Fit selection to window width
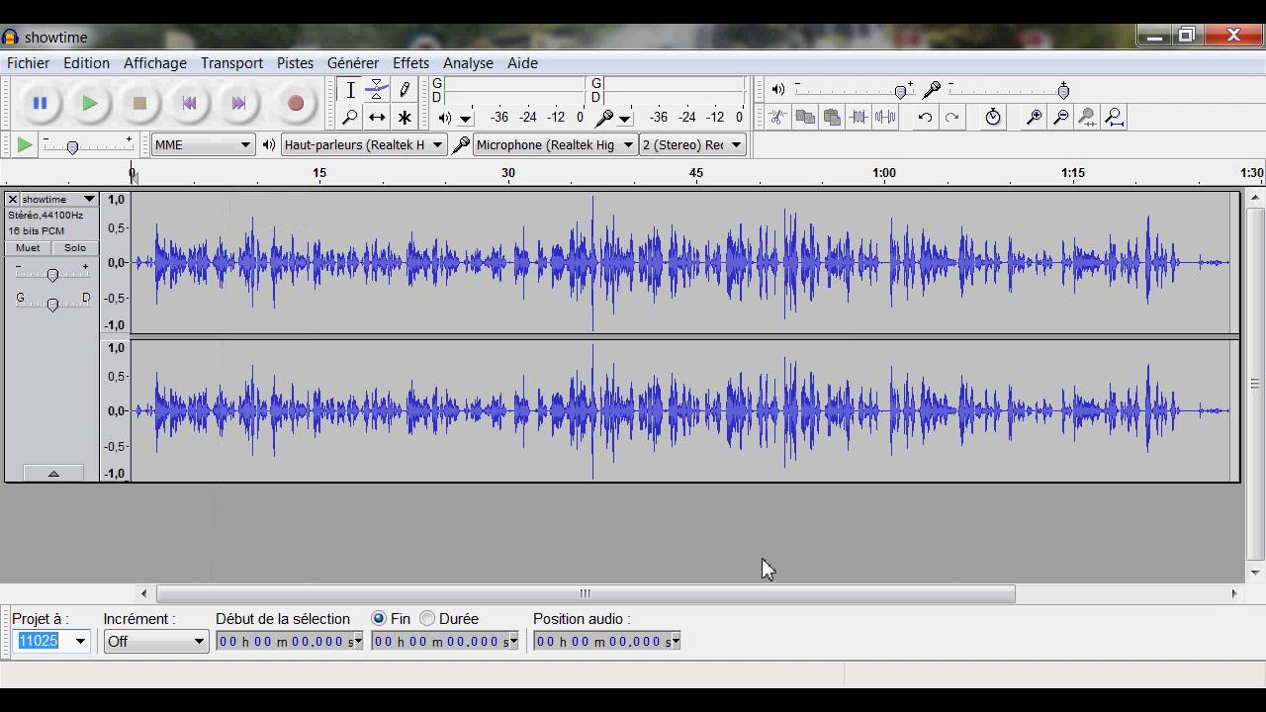Screen dimensions: 1266x712 [1087, 118]
